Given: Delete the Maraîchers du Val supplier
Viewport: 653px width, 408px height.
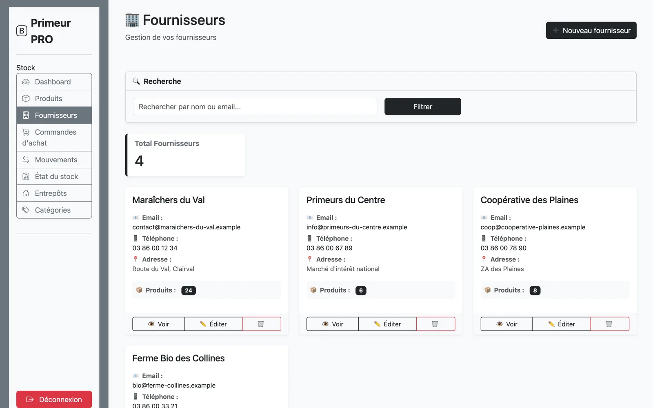Looking at the screenshot, I should click(261, 324).
